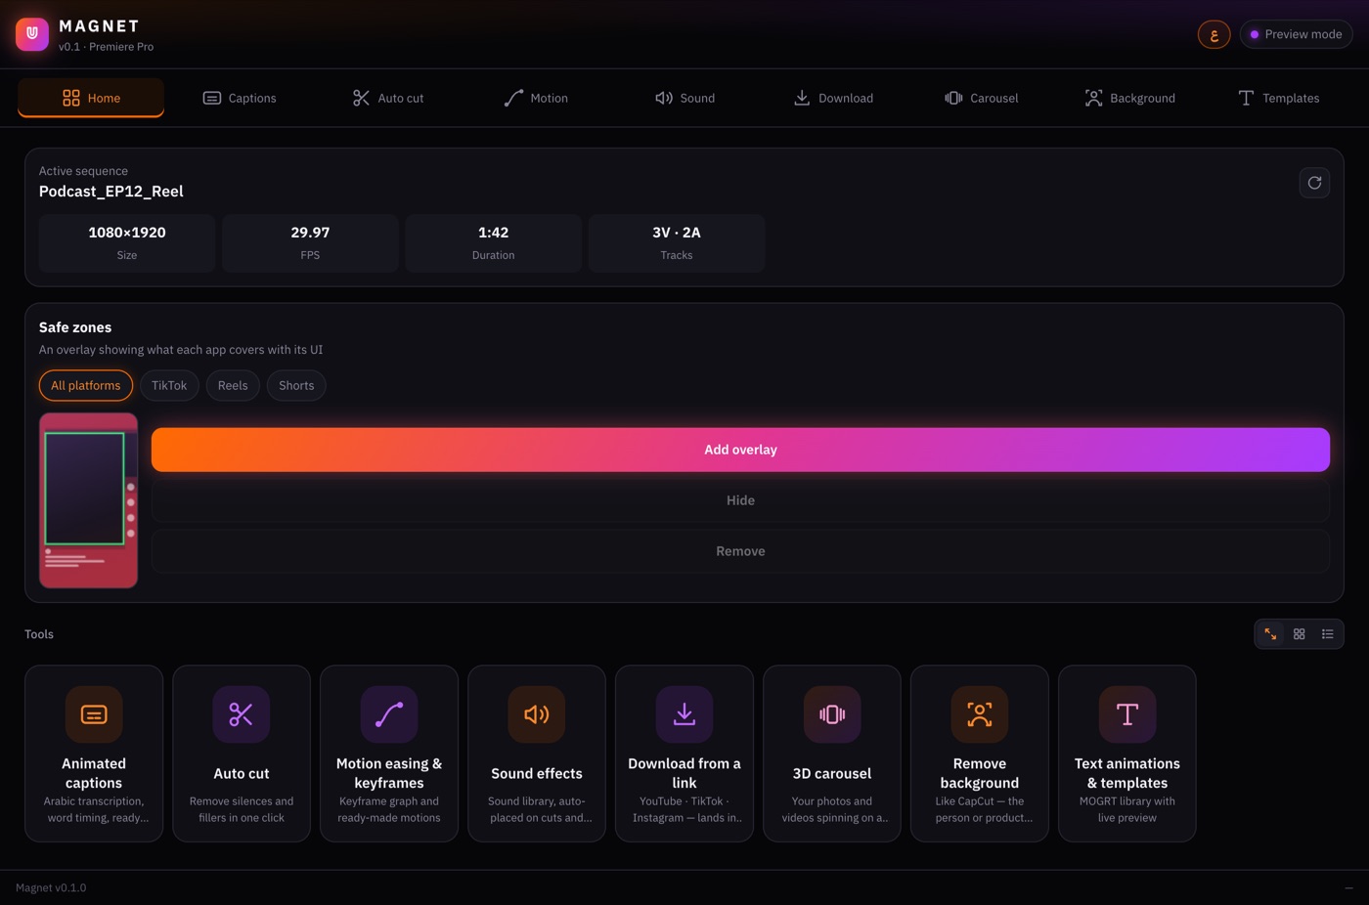Open the Sound effects tool card

point(537,754)
